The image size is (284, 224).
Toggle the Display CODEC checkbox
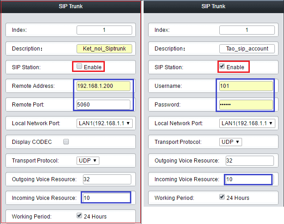pyautogui.click(x=66, y=142)
